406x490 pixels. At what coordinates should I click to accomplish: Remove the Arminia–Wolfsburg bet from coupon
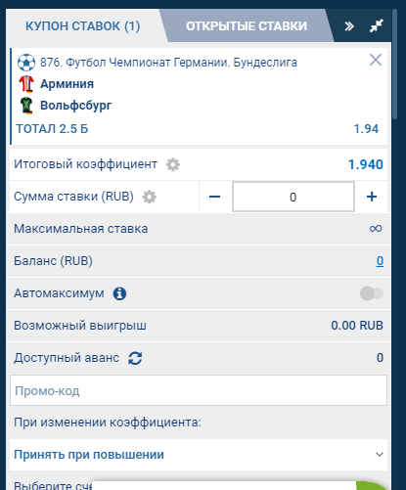coord(376,60)
